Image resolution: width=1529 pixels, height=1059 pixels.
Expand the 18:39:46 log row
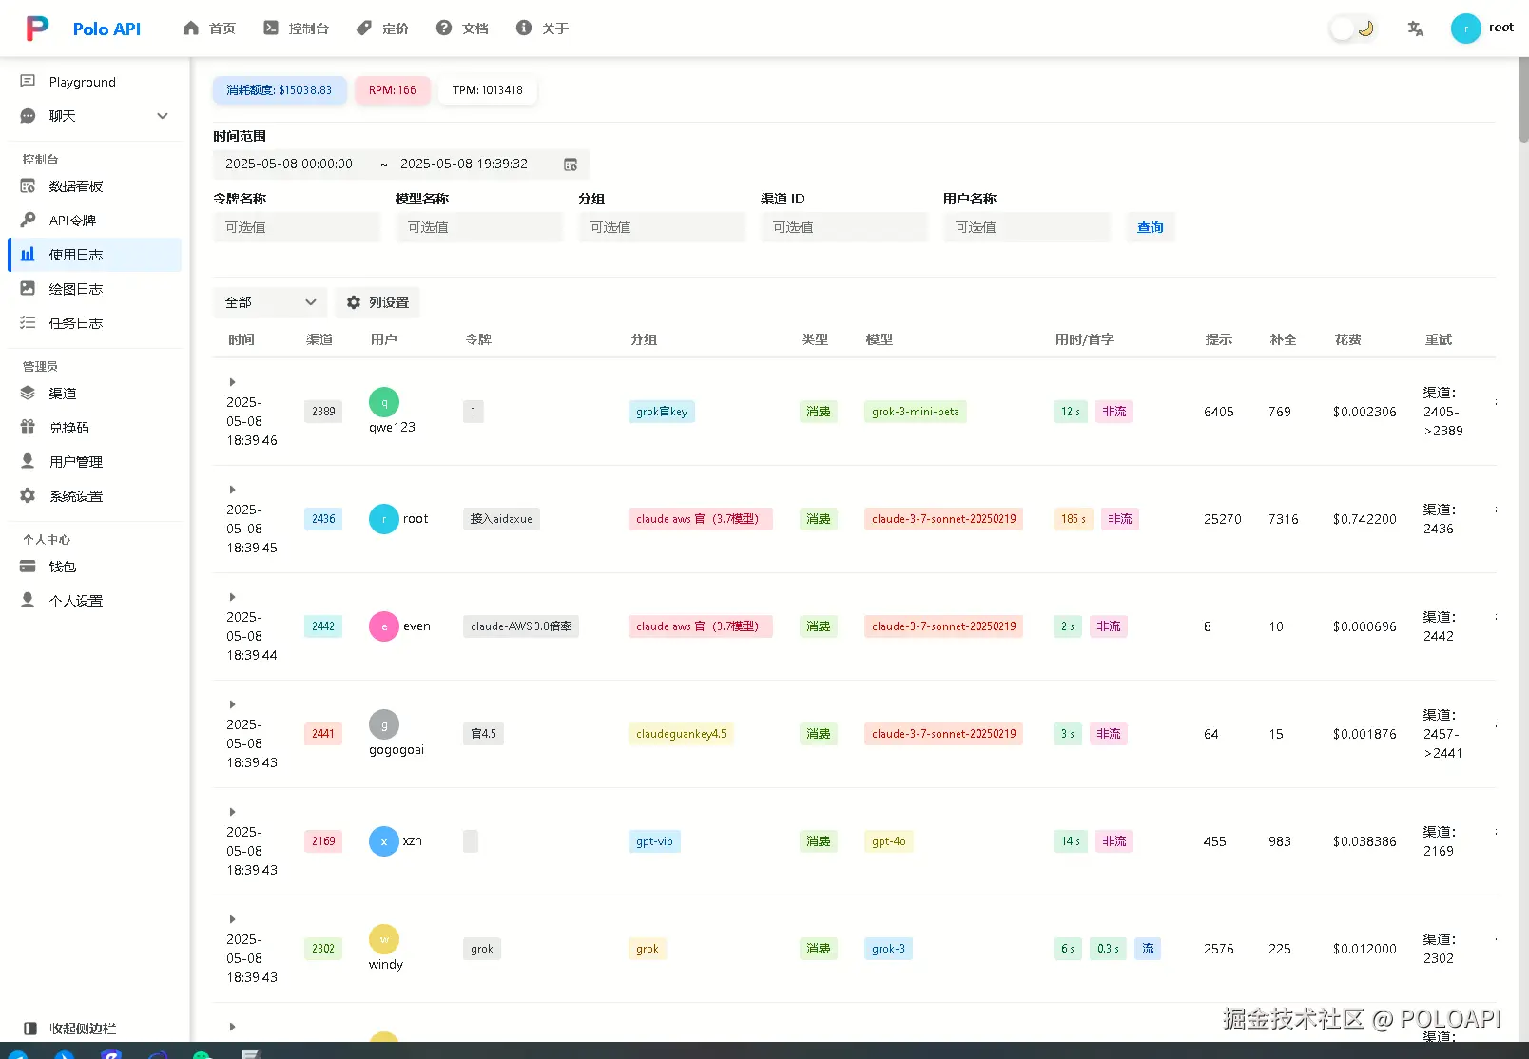232,382
